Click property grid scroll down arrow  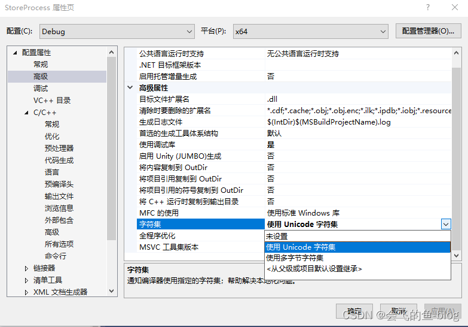[456, 256]
